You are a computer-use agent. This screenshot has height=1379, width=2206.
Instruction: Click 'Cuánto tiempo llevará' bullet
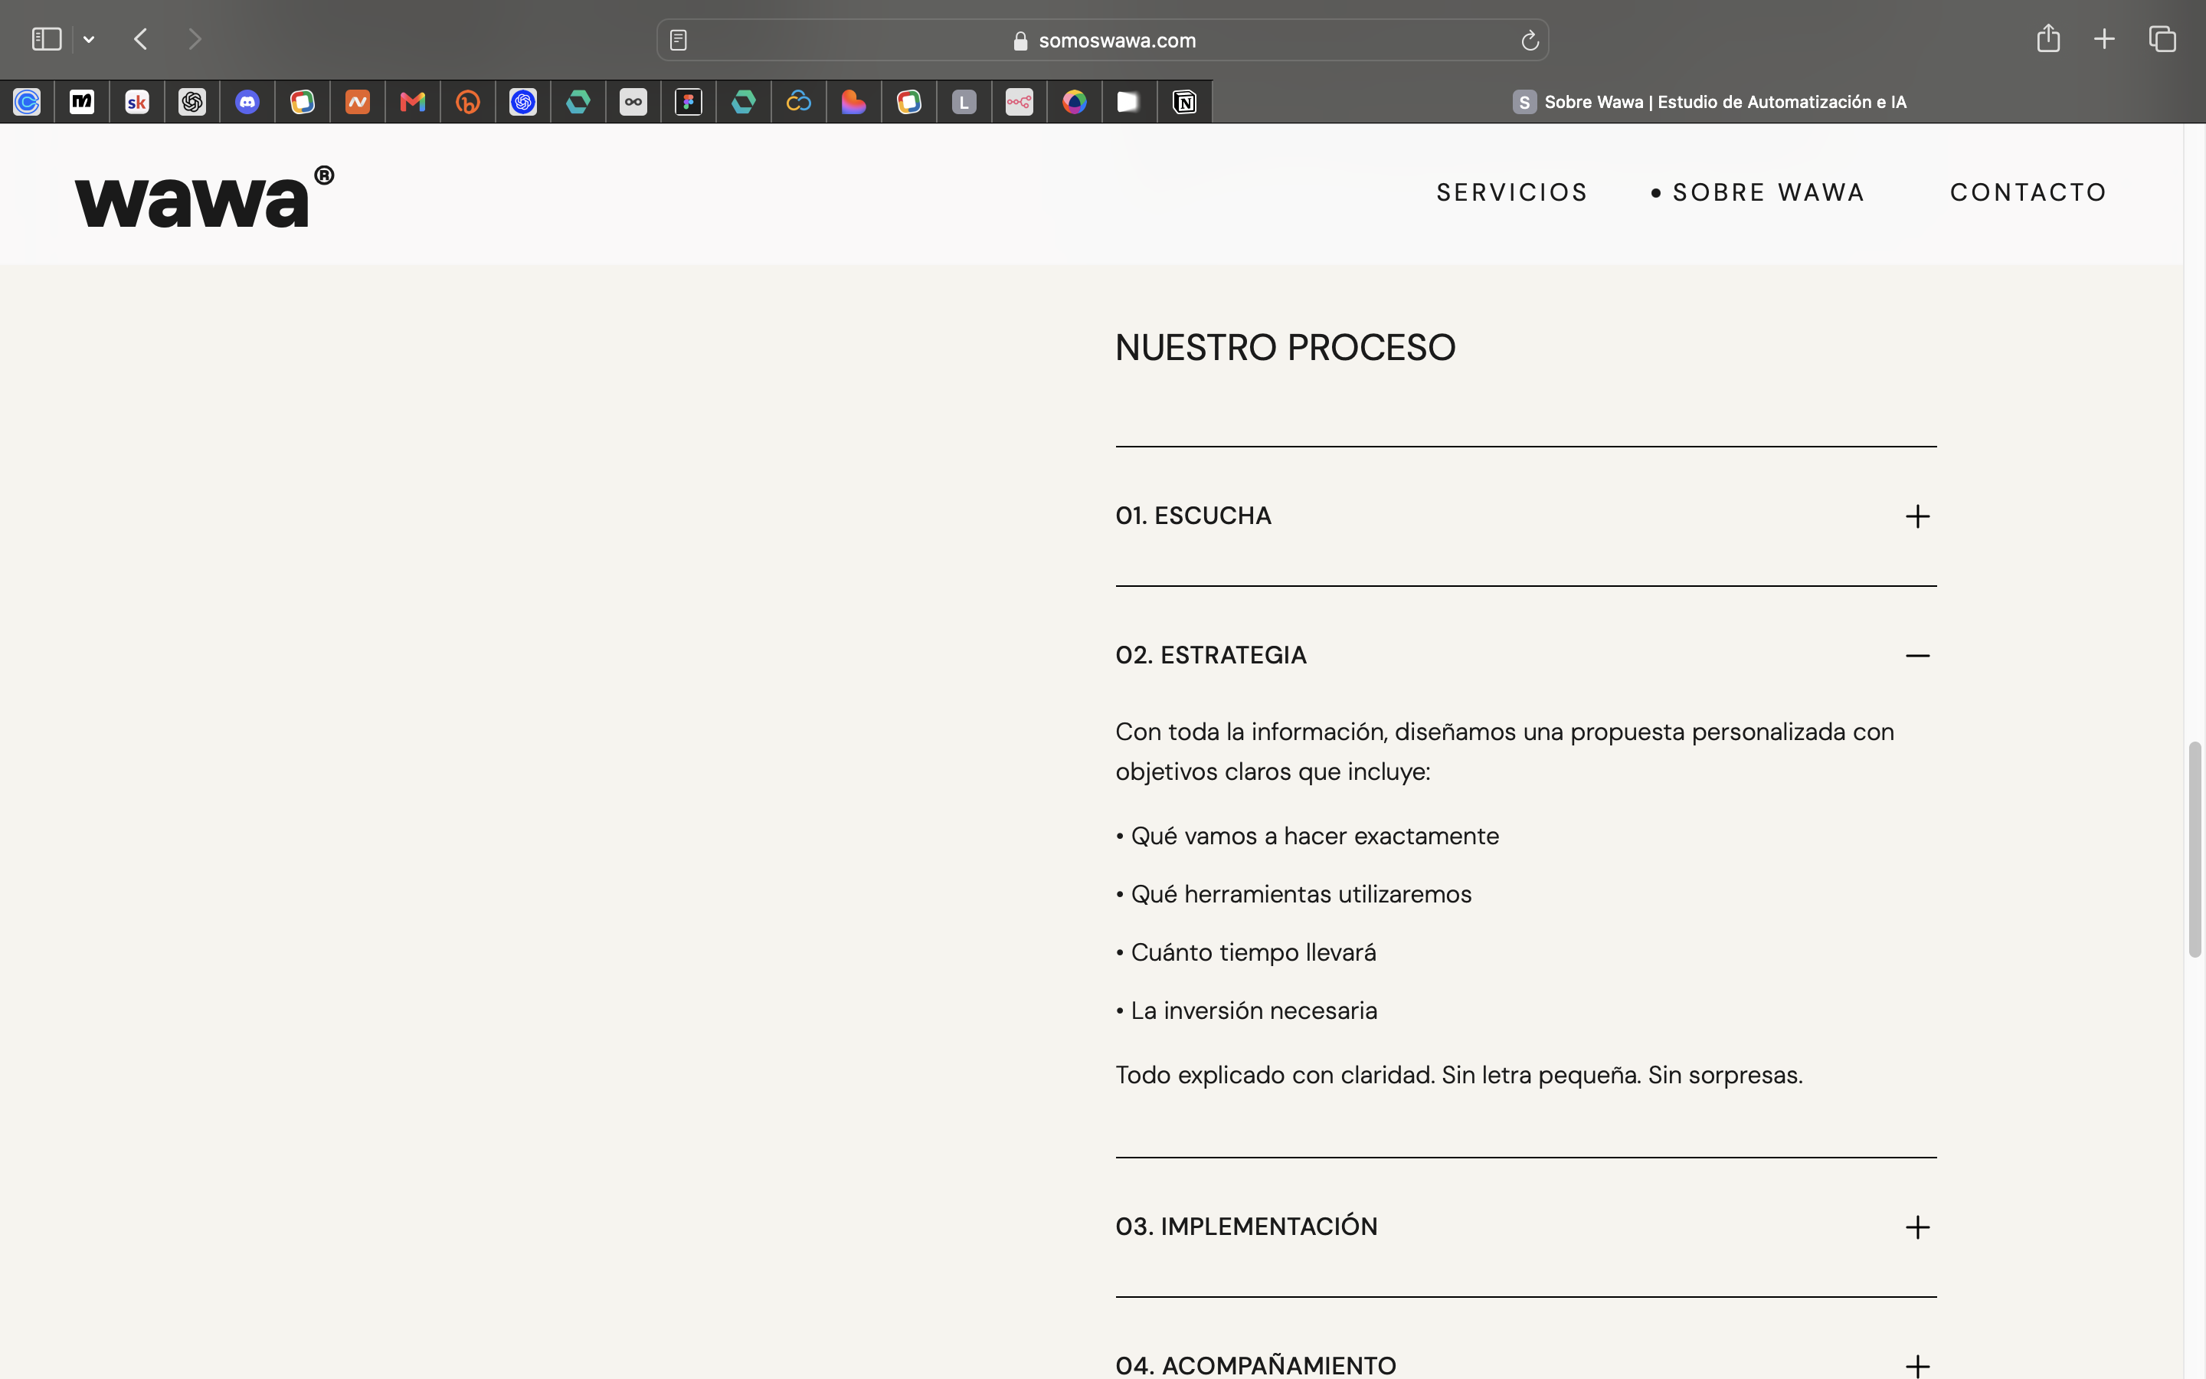click(1246, 953)
